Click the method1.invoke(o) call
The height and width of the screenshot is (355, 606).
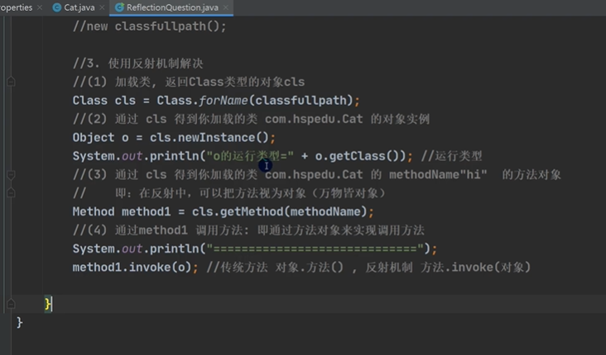pos(132,267)
